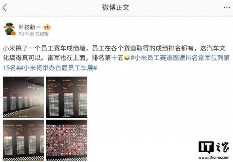Open the track maps ranking photo
The width and height of the screenshot is (233, 162).
click(67, 97)
